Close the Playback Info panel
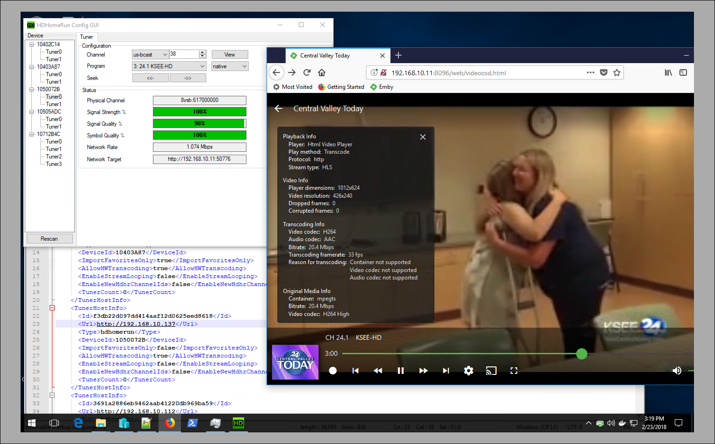Viewport: 715px width, 444px height. pyautogui.click(x=423, y=137)
